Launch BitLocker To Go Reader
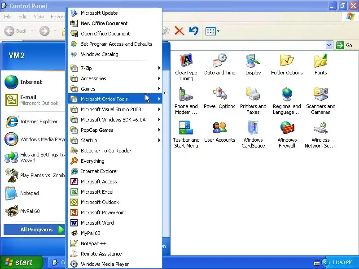This screenshot has height=269, width=359. point(115,151)
